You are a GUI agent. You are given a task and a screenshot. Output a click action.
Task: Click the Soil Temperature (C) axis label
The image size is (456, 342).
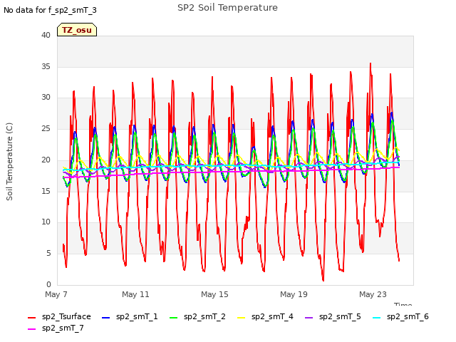[x=9, y=162]
